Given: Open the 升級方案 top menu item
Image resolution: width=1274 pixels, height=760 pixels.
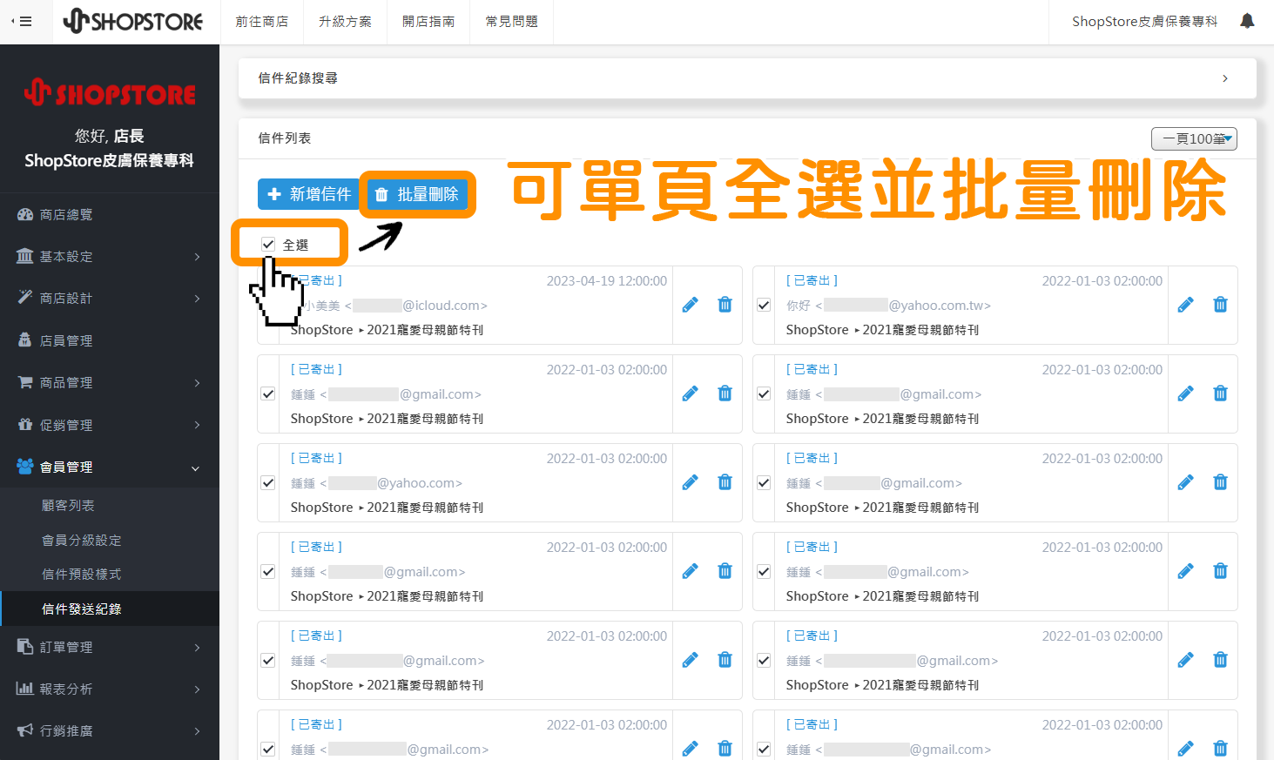Looking at the screenshot, I should click(346, 22).
